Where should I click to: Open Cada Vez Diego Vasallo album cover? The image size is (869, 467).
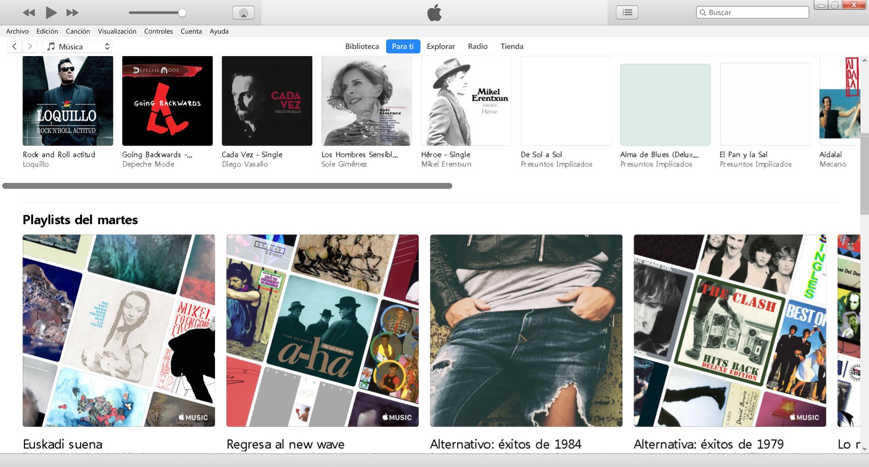point(267,101)
